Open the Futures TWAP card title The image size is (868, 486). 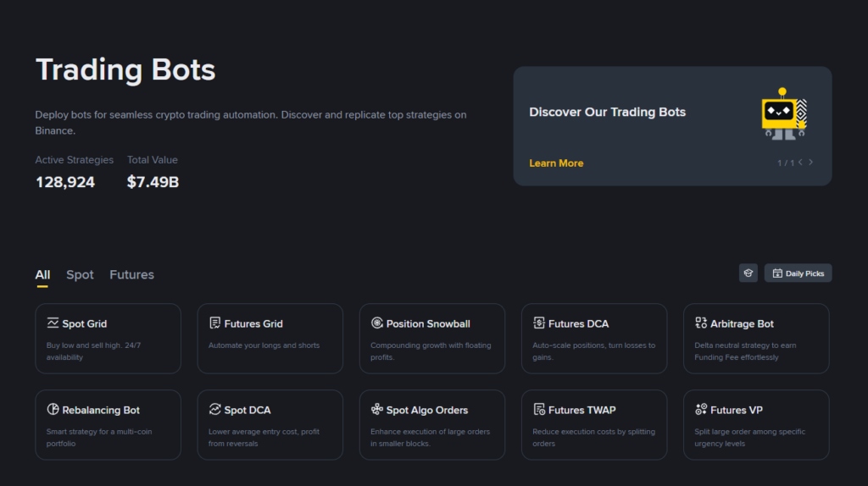[x=581, y=411]
